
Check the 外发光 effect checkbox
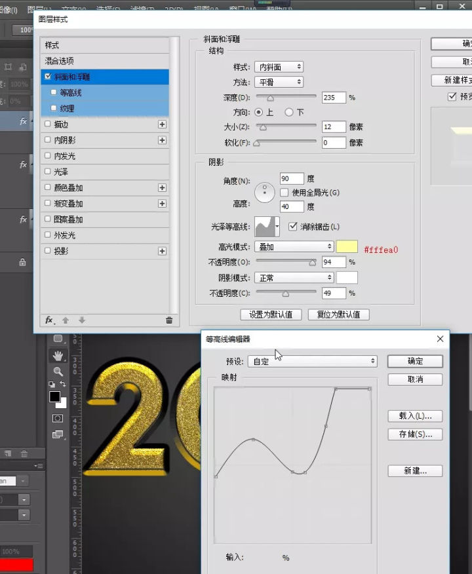tap(47, 235)
